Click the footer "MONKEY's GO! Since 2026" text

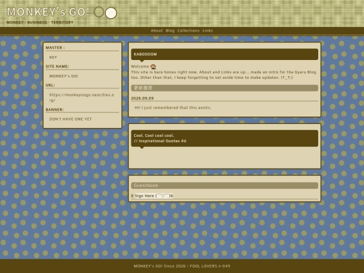160,266
